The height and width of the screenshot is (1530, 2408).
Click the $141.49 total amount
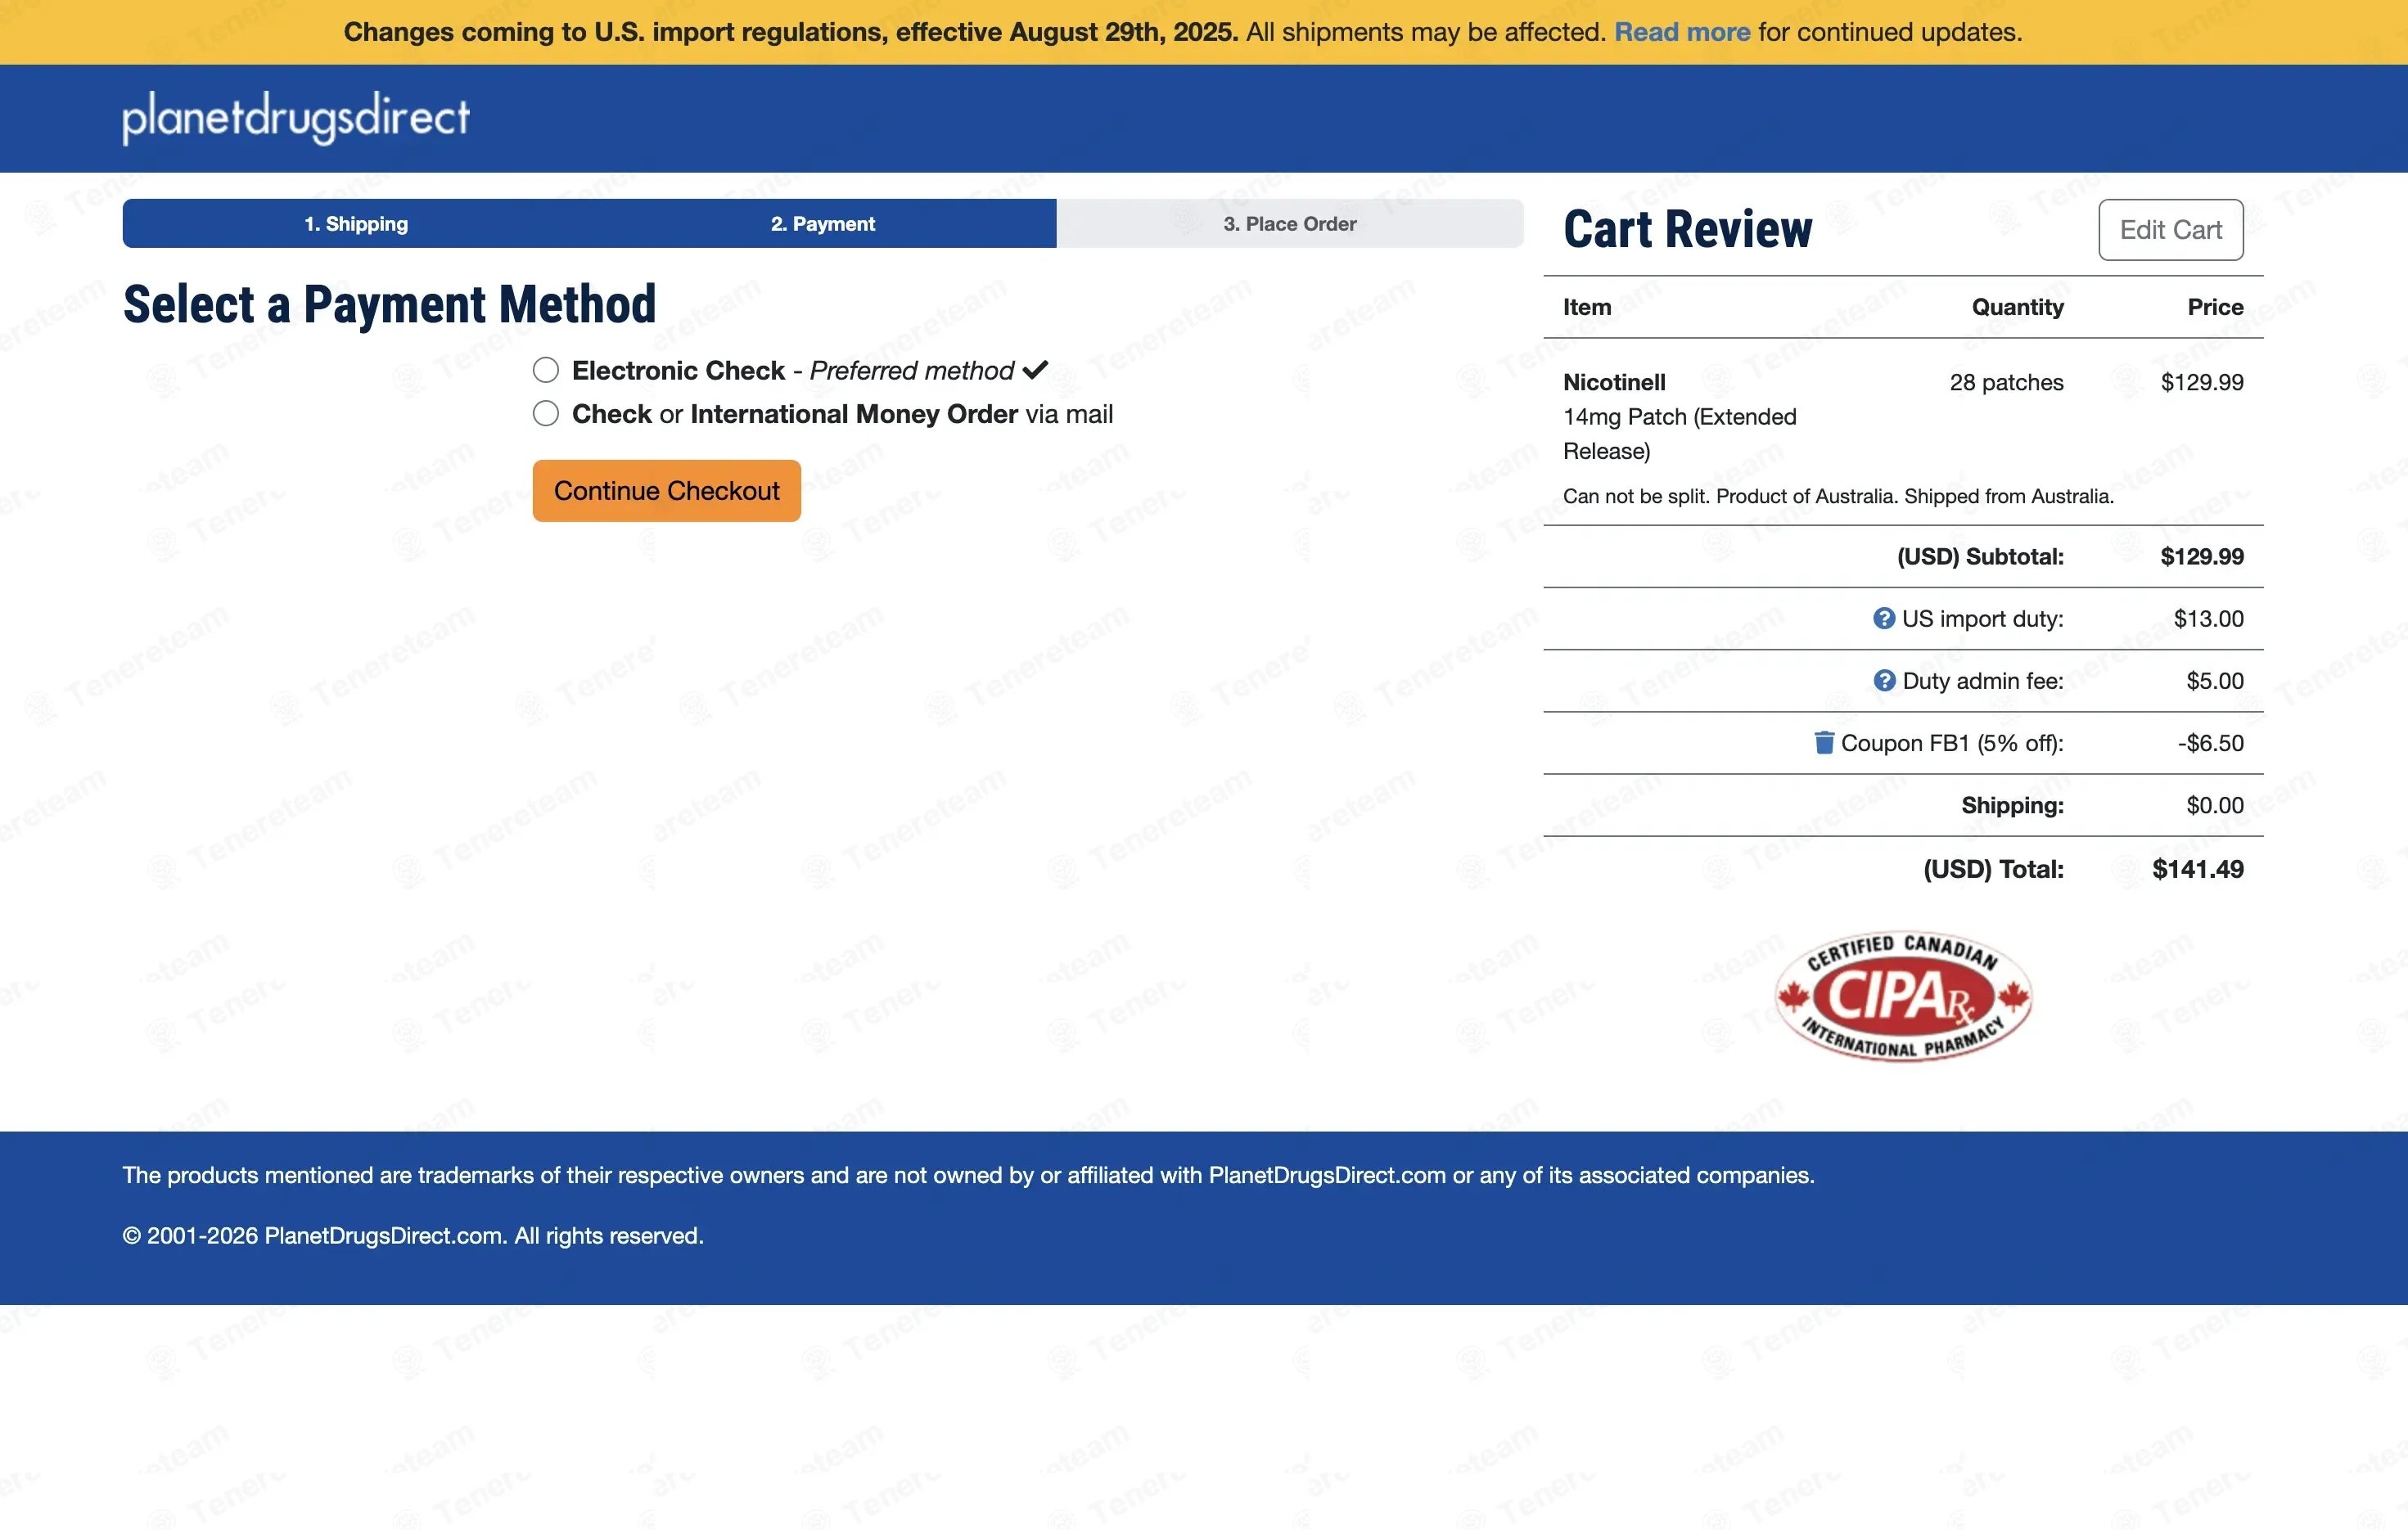[x=2198, y=870]
